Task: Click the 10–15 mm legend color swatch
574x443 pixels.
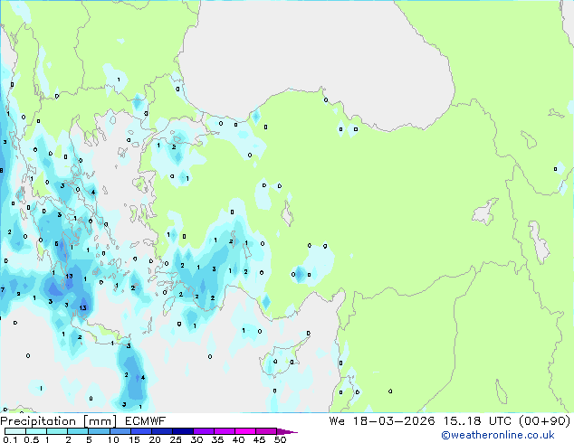Action: (120, 431)
